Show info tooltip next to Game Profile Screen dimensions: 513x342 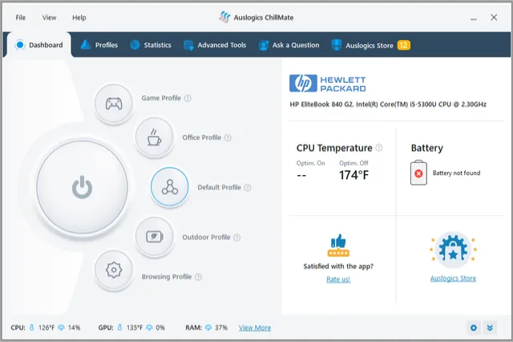pyautogui.click(x=188, y=98)
